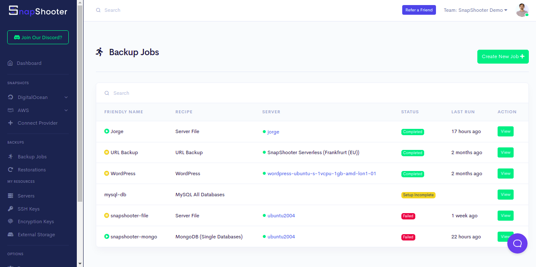Open ubuntu2004 link in snapshooter-mongo row
The image size is (536, 267).
coord(281,237)
